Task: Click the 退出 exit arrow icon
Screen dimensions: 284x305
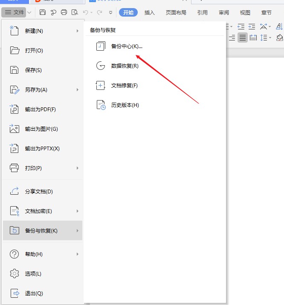Action: click(15, 293)
